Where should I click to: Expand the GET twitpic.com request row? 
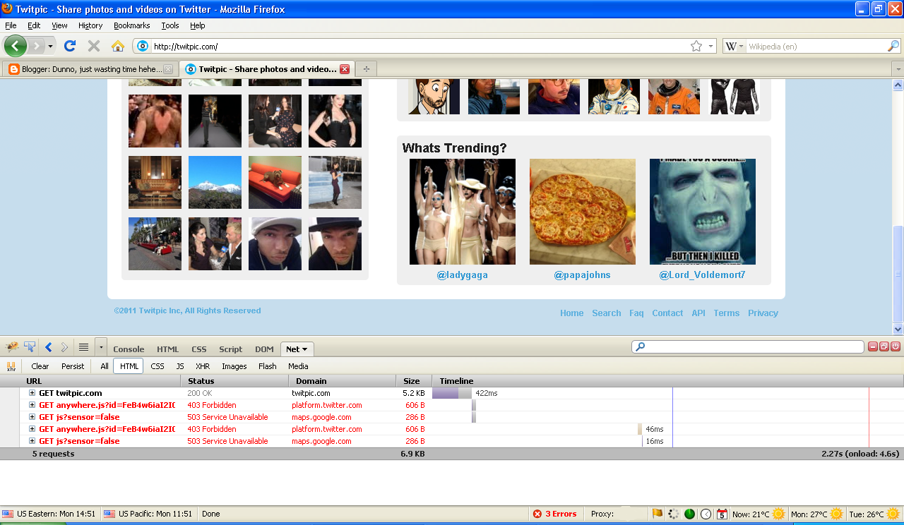[32, 393]
